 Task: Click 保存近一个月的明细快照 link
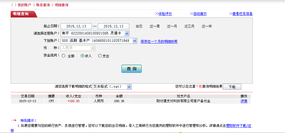click(x=159, y=42)
